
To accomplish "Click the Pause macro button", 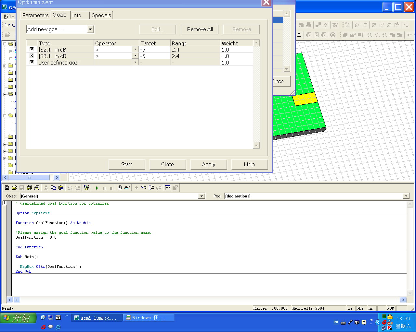I will (104, 188).
